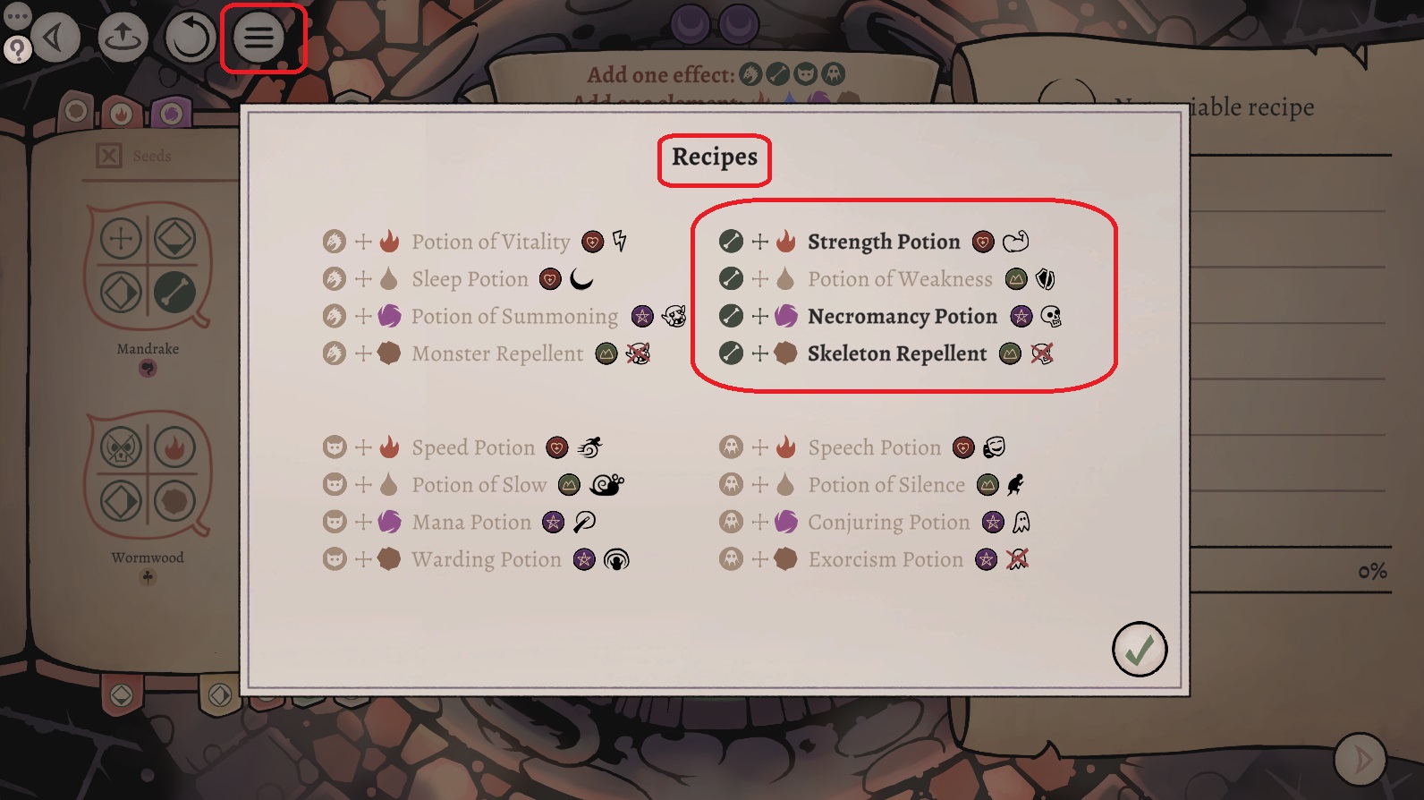
Task: Click the Mandrake seed name label
Action: pyautogui.click(x=148, y=349)
